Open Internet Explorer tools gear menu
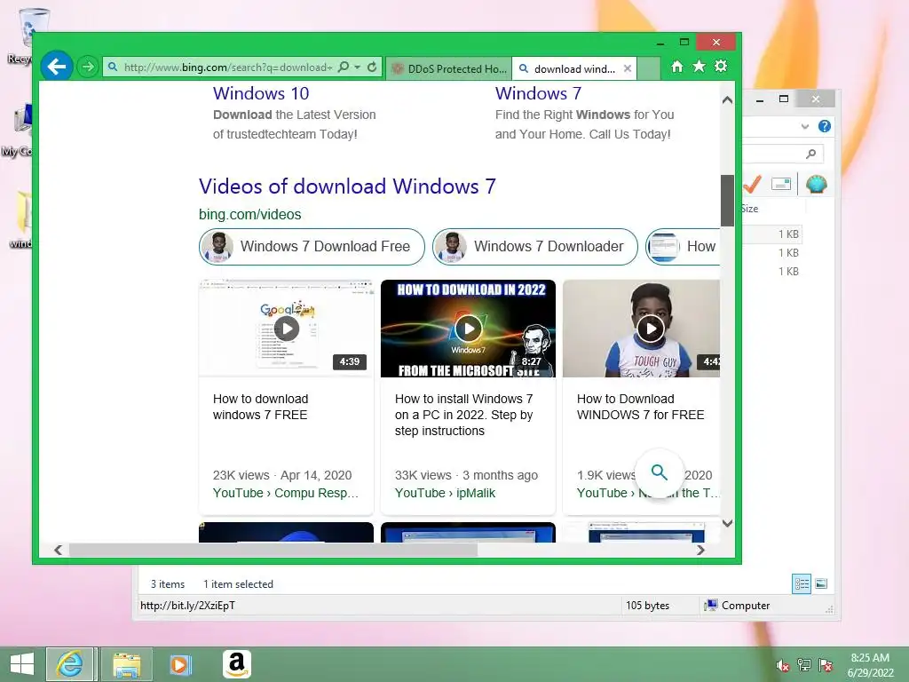Image resolution: width=909 pixels, height=682 pixels. tap(721, 66)
